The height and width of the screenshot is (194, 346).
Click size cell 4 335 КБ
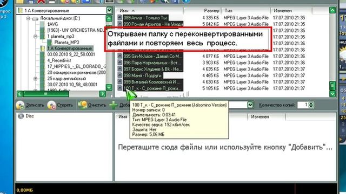pyautogui.click(x=210, y=18)
